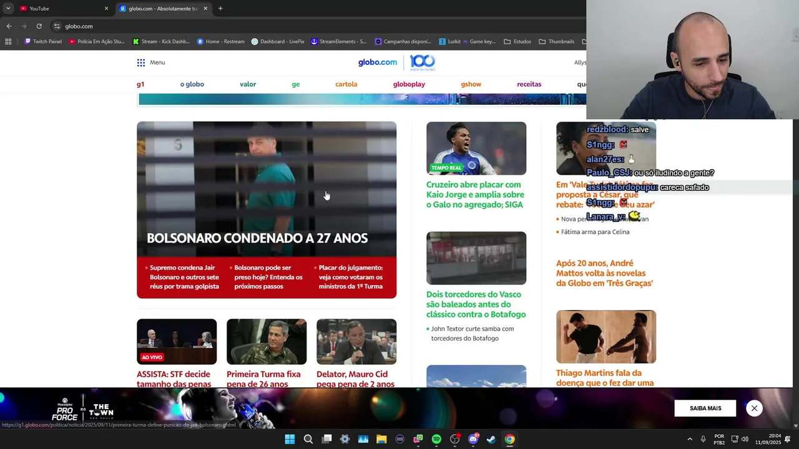
Task: Open Twitch Painel bookmark
Action: point(43,42)
